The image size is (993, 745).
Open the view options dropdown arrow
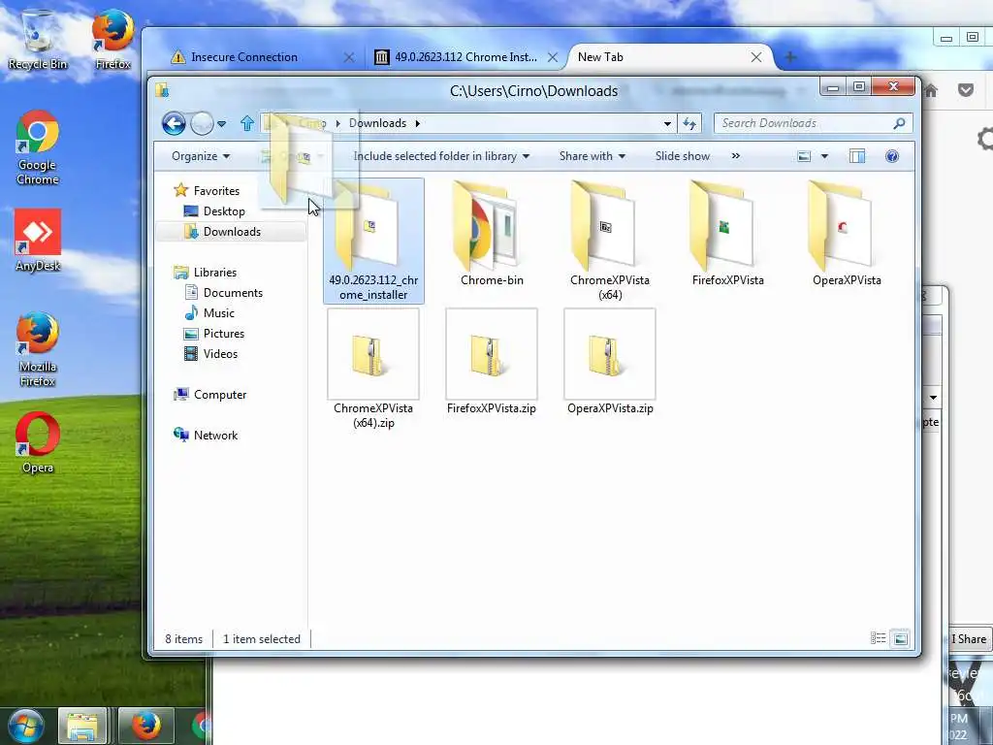824,156
